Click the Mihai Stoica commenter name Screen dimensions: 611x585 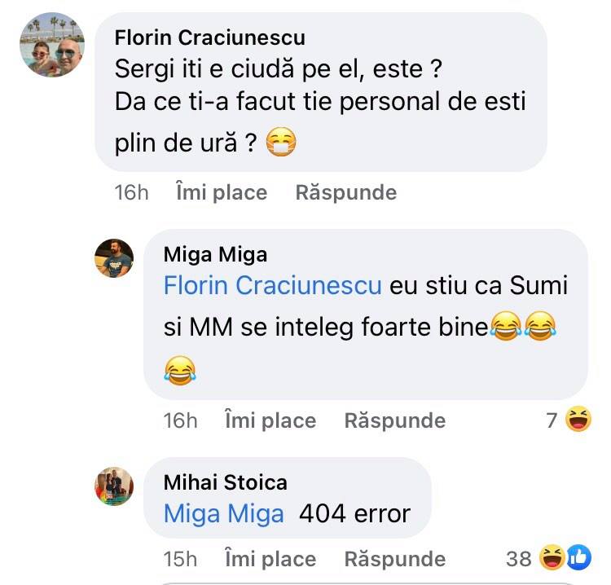click(x=226, y=482)
